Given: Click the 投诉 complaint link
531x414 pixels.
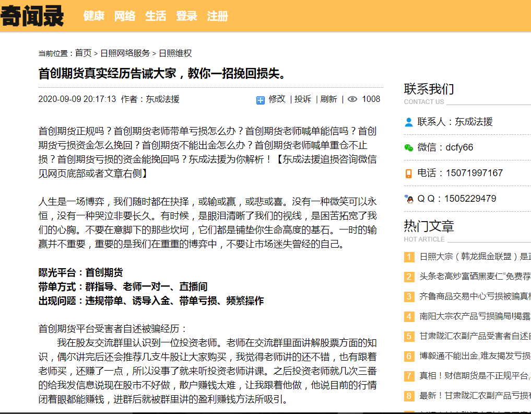Looking at the screenshot, I should tap(303, 99).
